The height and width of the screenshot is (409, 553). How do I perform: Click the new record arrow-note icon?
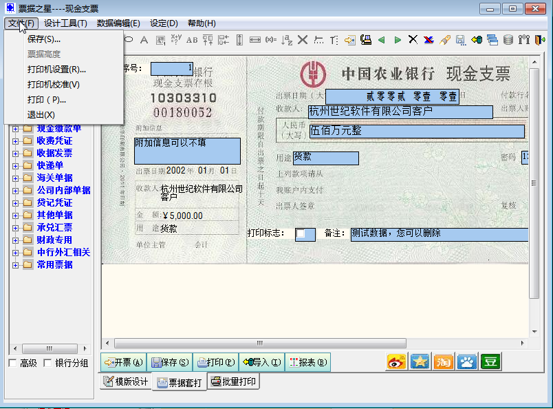(x=350, y=40)
